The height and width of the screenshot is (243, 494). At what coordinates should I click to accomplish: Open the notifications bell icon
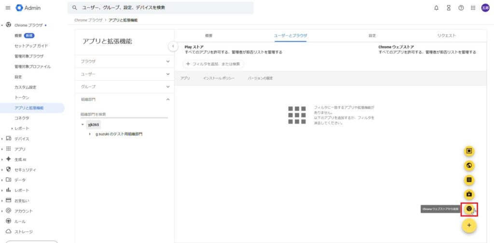point(436,8)
